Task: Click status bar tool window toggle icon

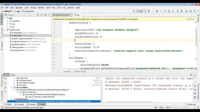Action: point(2,108)
